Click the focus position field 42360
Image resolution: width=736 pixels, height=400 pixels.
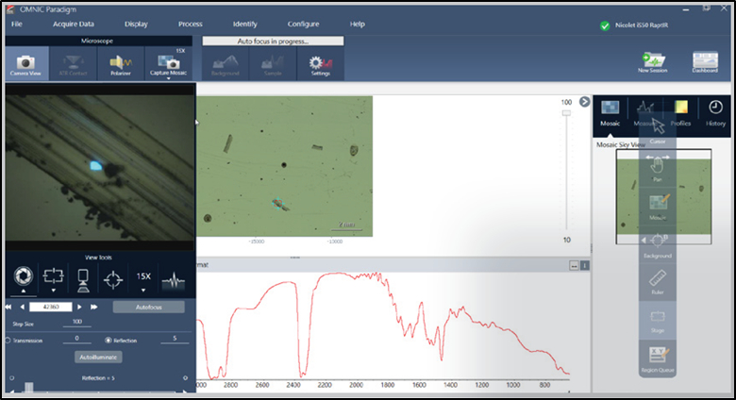[51, 307]
